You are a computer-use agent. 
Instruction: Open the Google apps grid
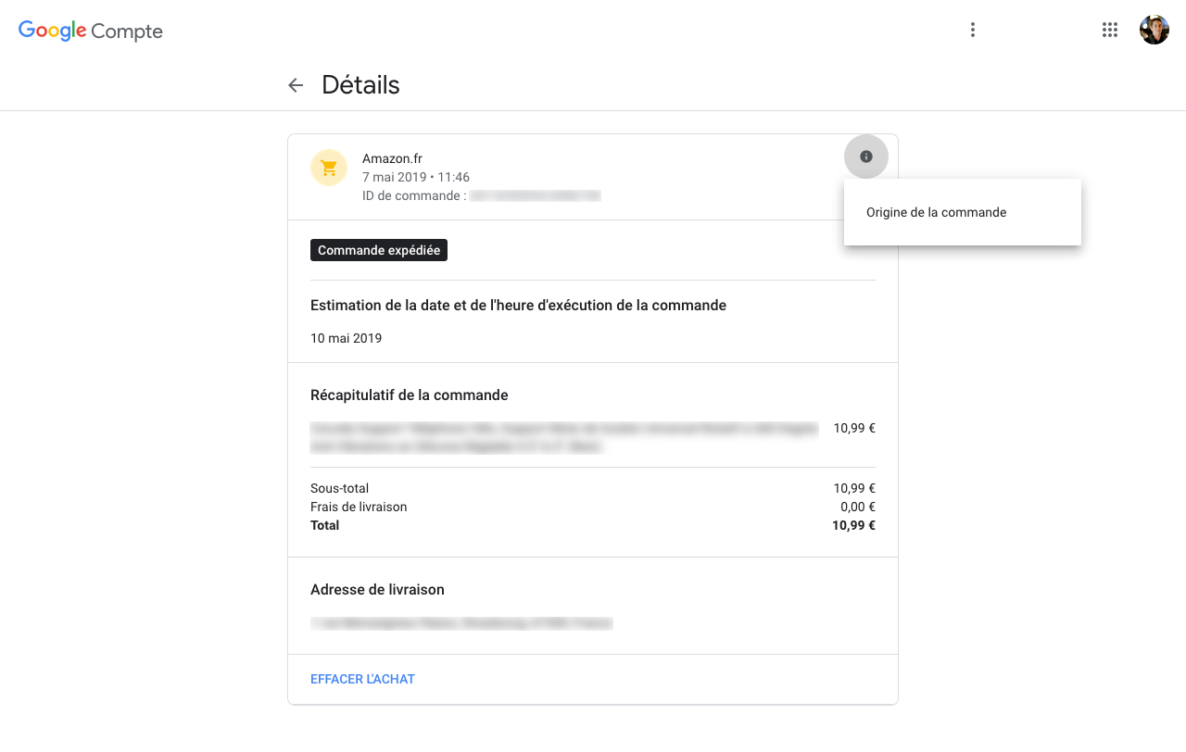[1110, 30]
